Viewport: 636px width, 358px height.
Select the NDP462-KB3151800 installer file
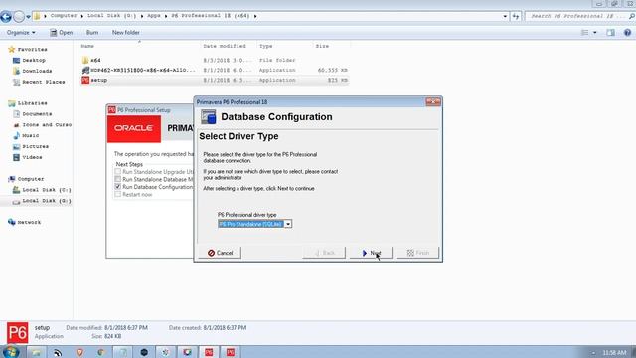pos(215,70)
